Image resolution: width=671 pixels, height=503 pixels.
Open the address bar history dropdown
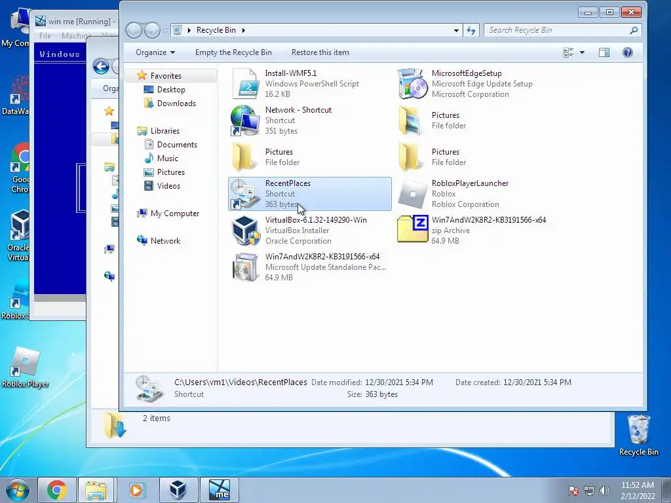tap(456, 30)
